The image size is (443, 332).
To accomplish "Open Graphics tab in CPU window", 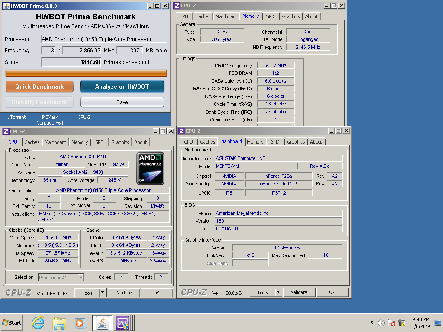I will click(120, 142).
